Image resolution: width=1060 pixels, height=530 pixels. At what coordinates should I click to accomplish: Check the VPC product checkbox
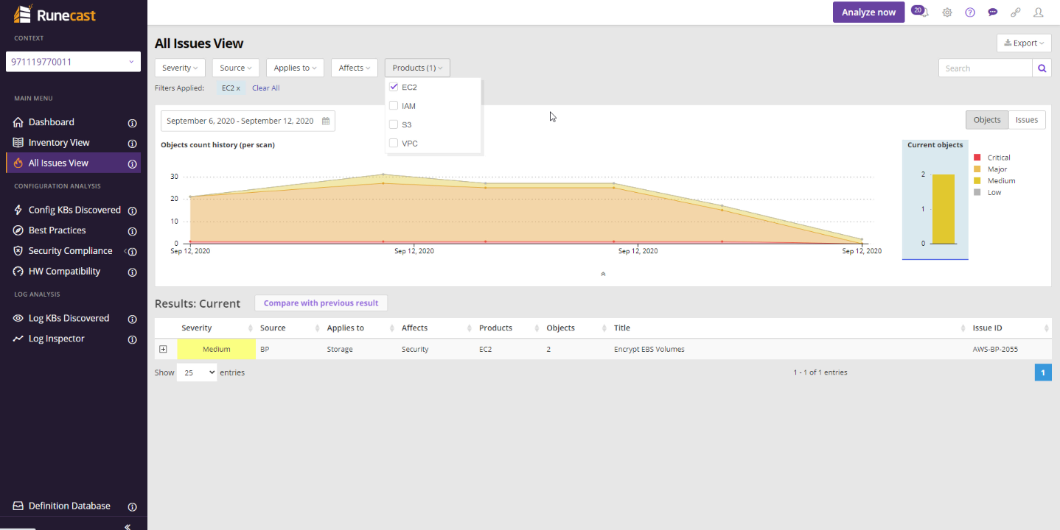click(394, 143)
